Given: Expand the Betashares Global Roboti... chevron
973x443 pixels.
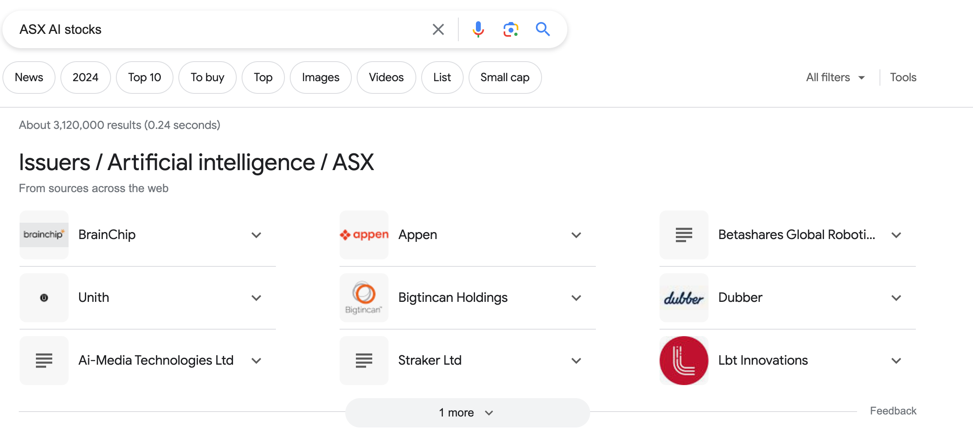Looking at the screenshot, I should [896, 235].
